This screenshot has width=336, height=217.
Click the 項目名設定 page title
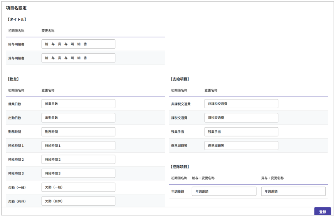click(16, 8)
